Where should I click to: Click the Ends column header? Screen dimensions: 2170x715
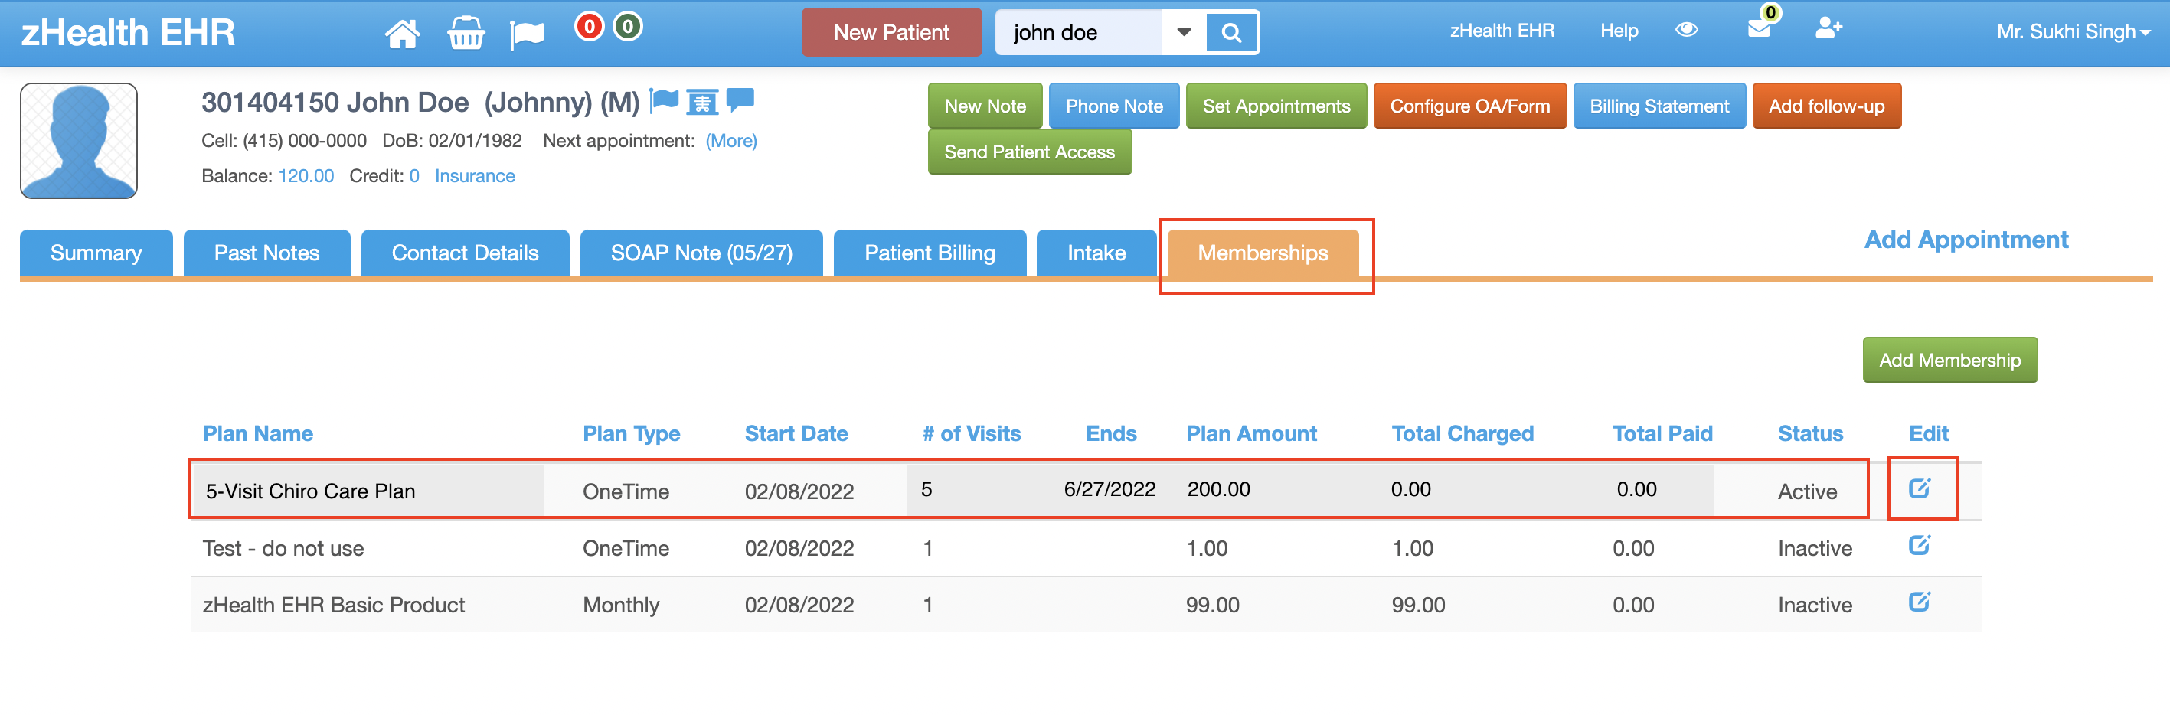1110,433
